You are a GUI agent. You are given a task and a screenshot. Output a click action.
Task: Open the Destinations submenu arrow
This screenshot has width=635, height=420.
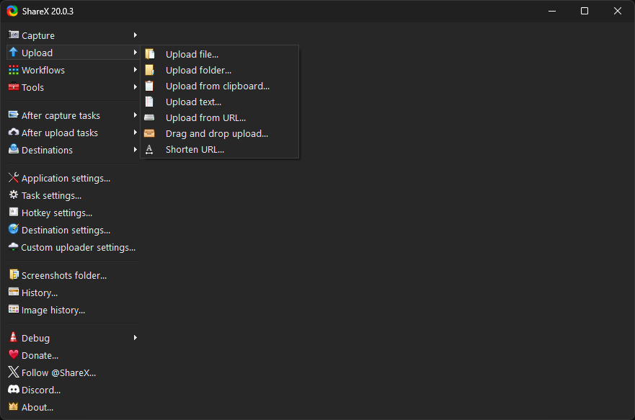[136, 150]
